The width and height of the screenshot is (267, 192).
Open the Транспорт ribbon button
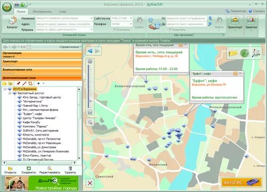click(235, 23)
